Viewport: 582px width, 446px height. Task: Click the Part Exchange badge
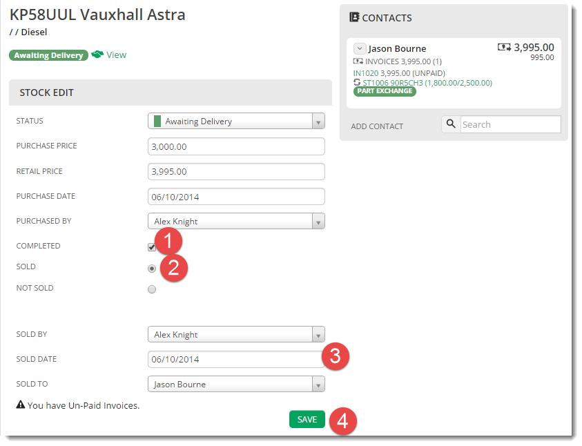tap(385, 91)
